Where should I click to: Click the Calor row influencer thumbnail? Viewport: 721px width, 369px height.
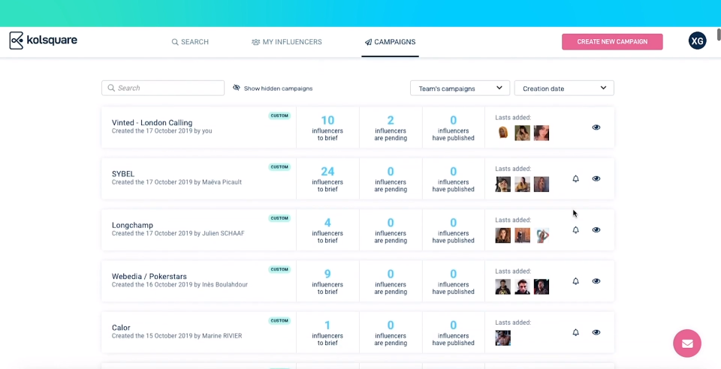(x=503, y=338)
